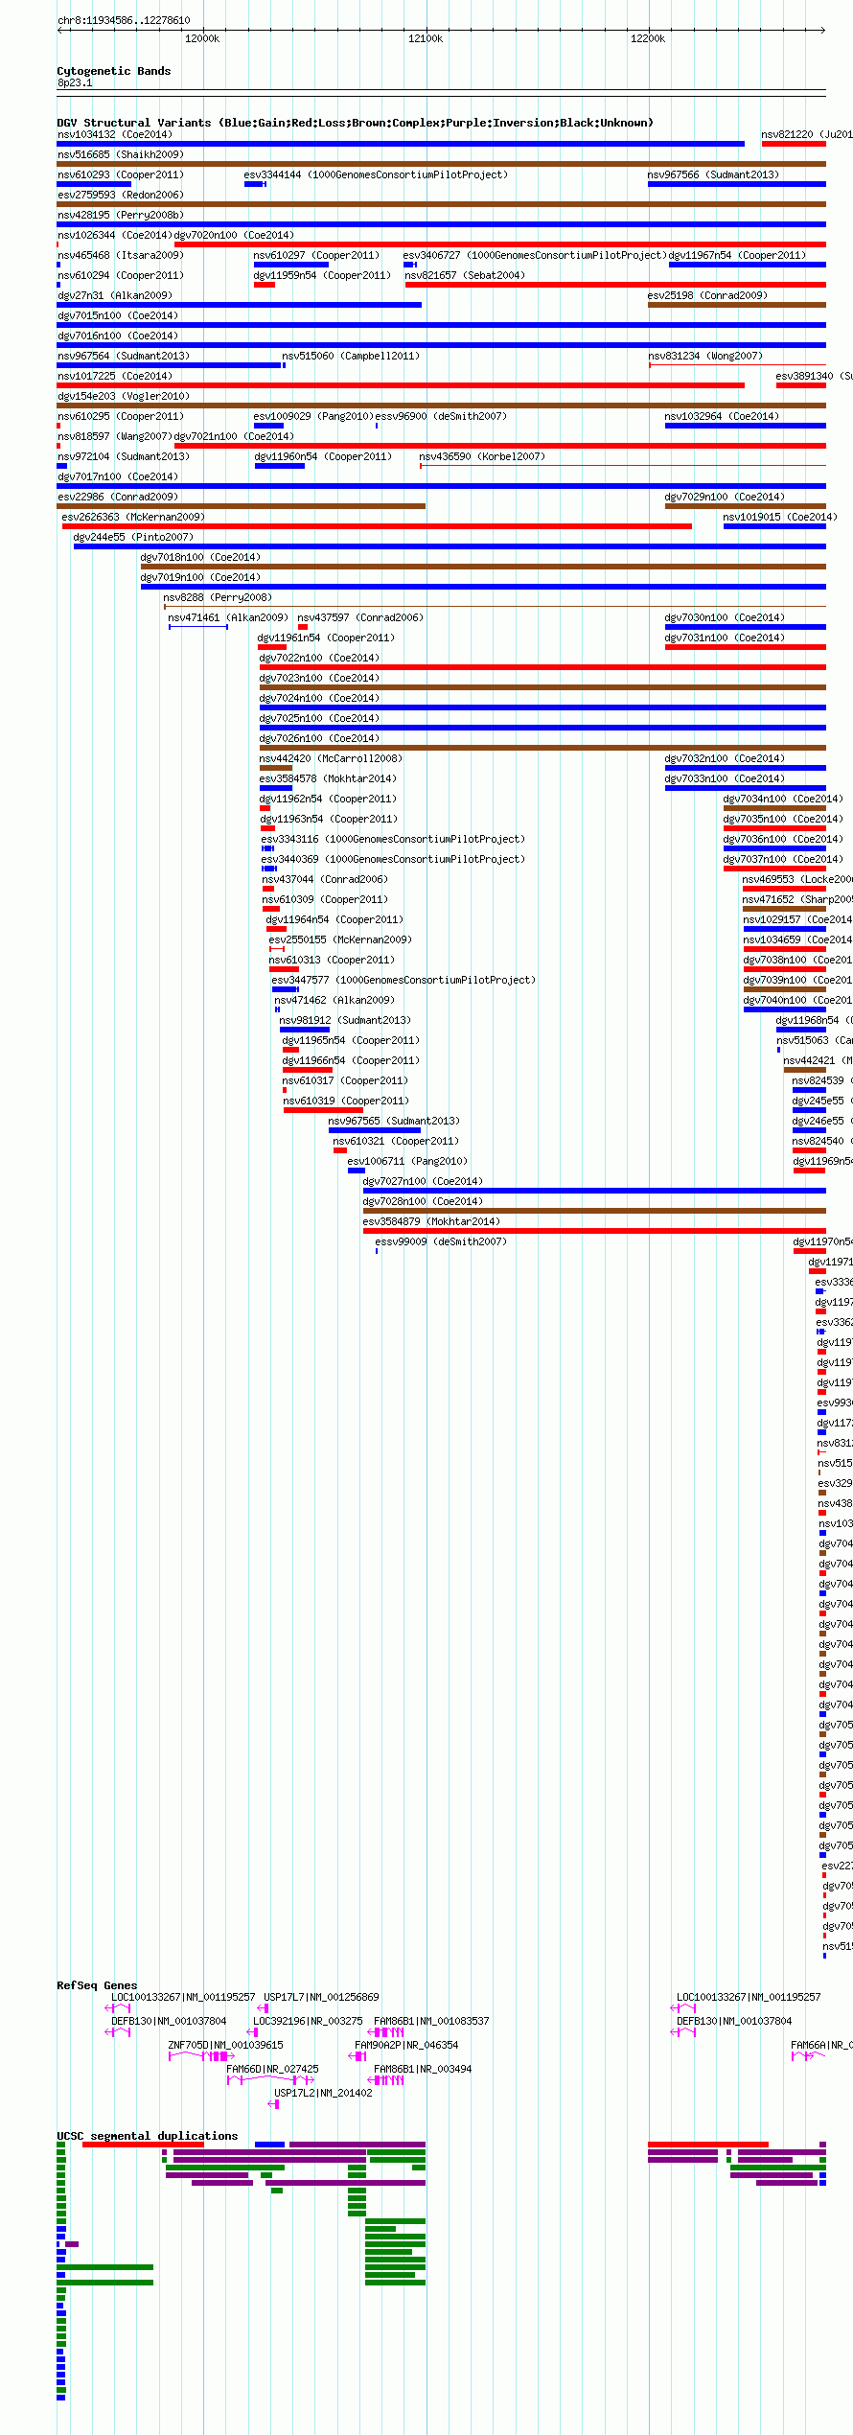Click the nsv1034132 (Coe2014) variant label
This screenshot has width=853, height=2435.
[x=115, y=134]
